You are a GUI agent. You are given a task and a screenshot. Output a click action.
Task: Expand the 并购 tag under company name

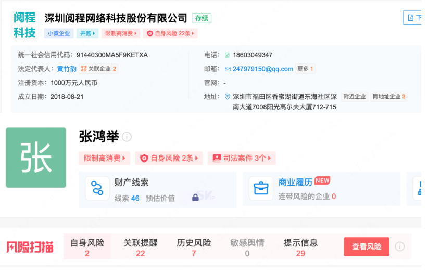click(87, 33)
